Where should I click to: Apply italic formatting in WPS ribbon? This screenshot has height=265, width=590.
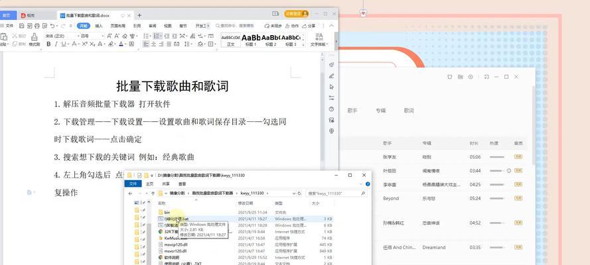coord(56,44)
